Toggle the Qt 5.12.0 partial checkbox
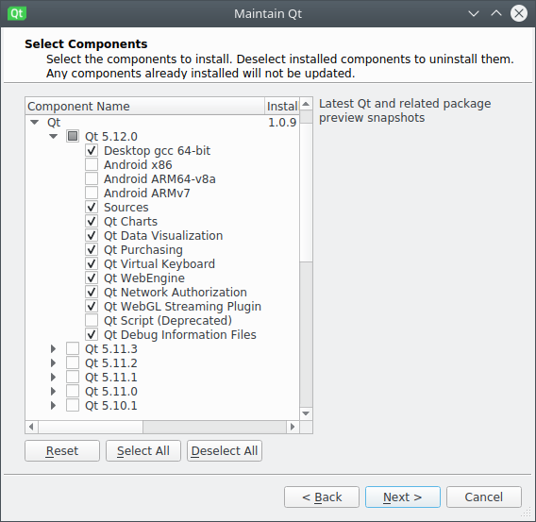Viewport: 536px width, 522px height. coord(73,136)
